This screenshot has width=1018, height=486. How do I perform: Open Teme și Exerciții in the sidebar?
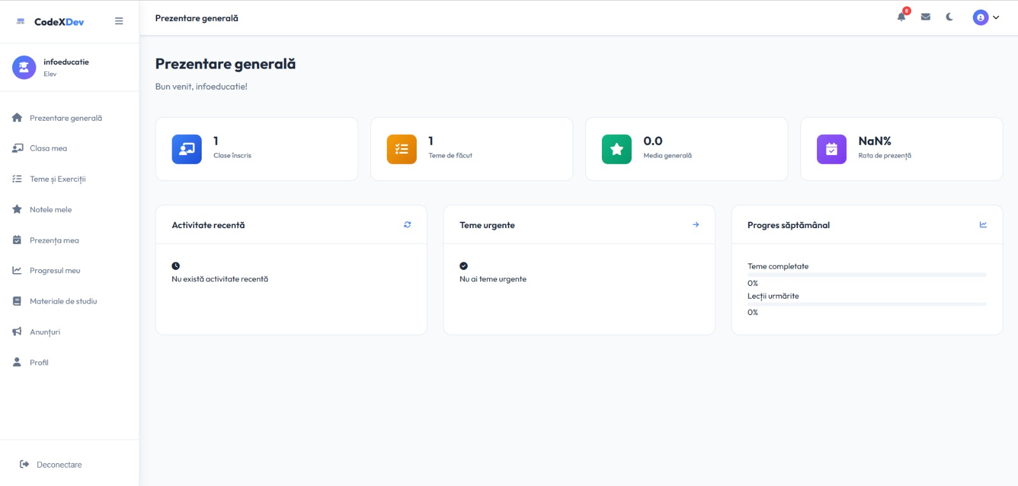point(69,179)
